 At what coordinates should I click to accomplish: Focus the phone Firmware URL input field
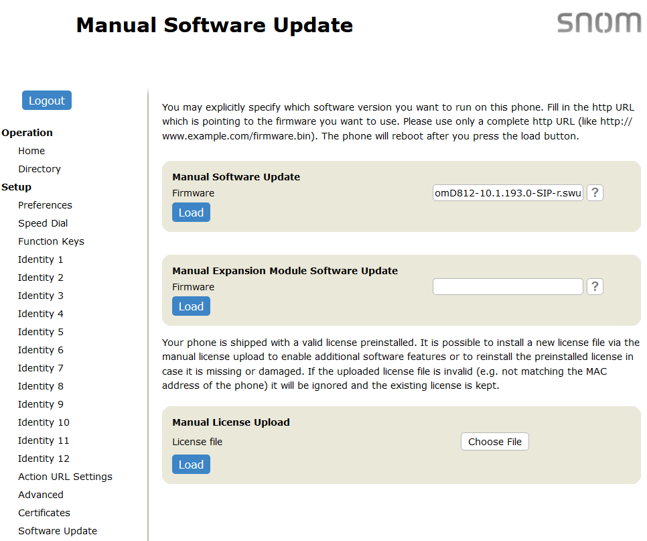[508, 193]
